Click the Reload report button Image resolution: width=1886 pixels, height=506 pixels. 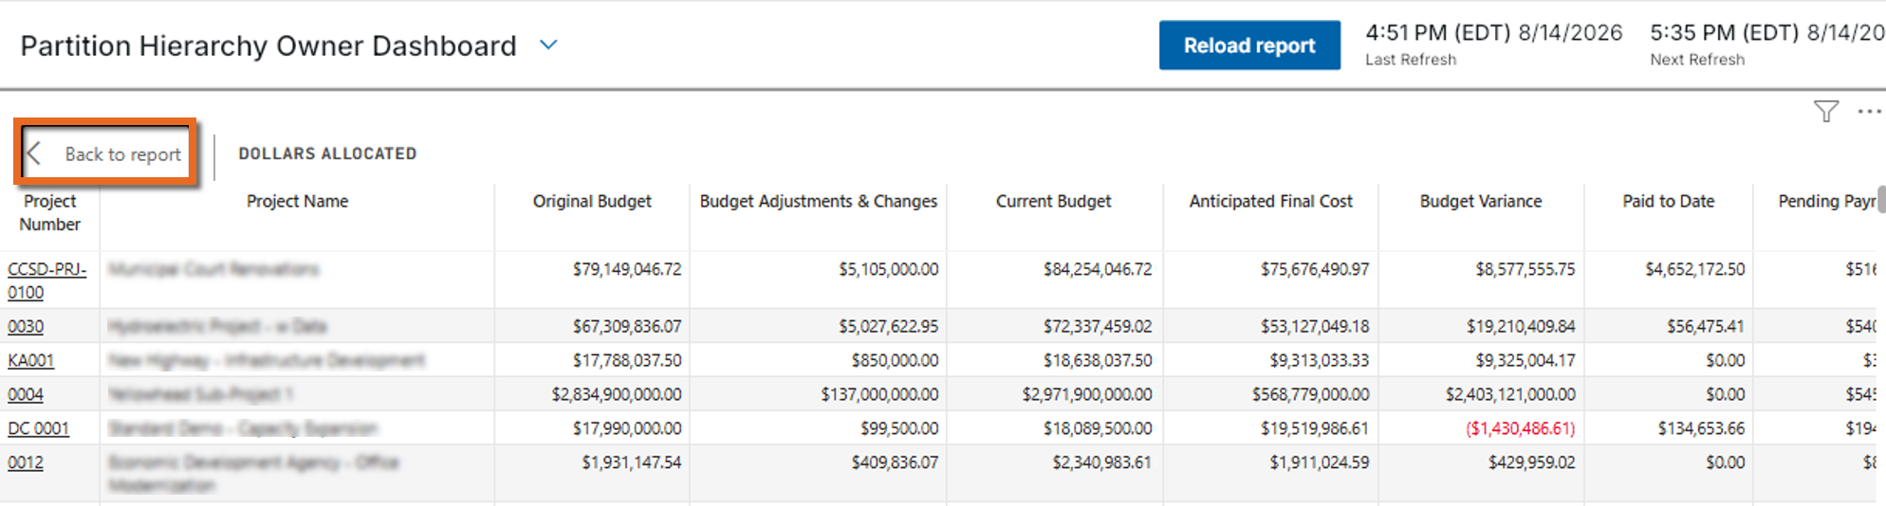coord(1249,45)
